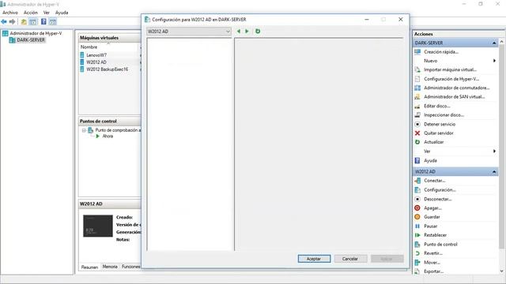Click orange Guardar icon
506x284 pixels.
click(417, 217)
